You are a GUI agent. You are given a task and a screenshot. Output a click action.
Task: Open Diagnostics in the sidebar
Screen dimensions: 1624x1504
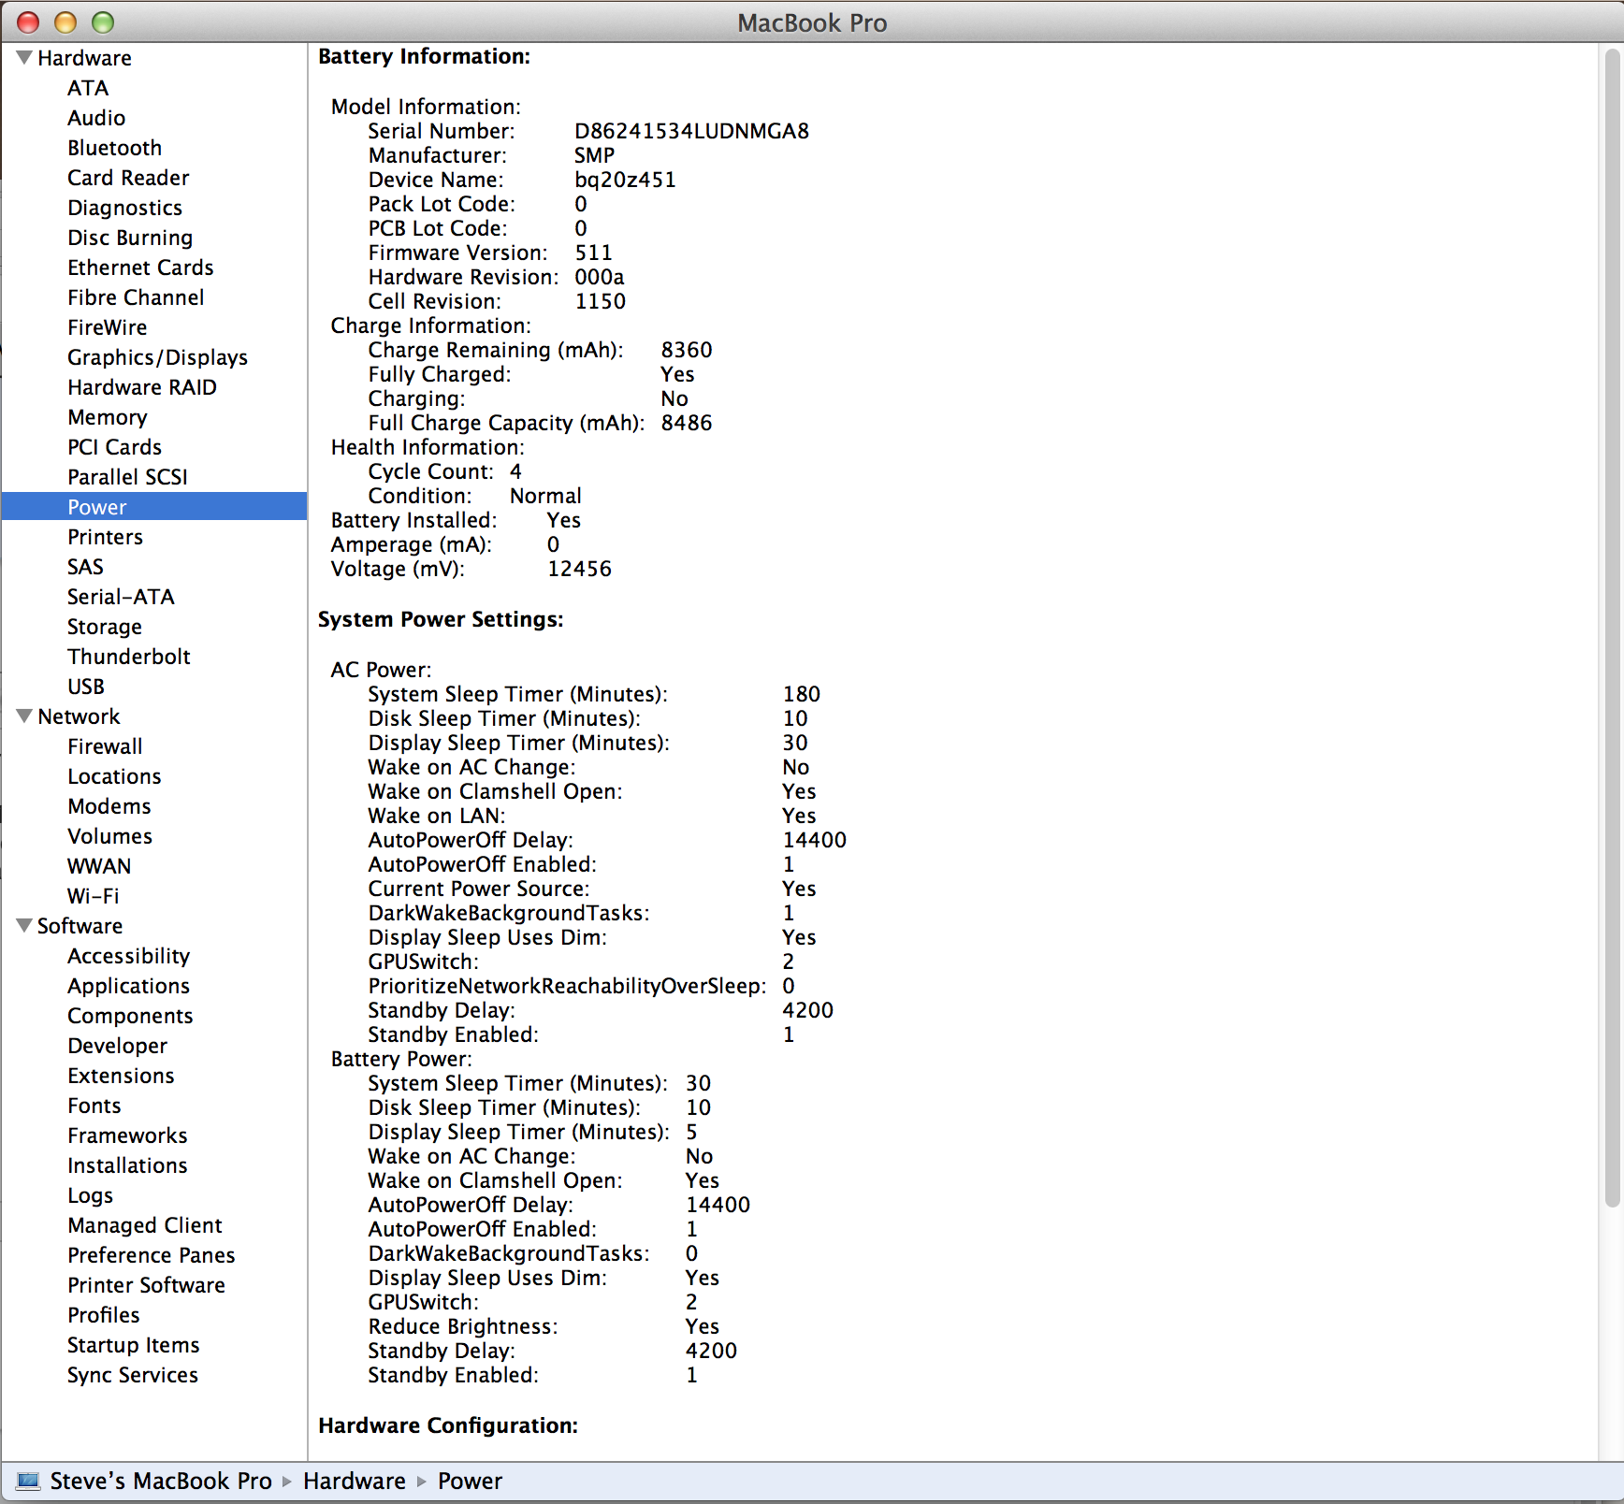124,208
